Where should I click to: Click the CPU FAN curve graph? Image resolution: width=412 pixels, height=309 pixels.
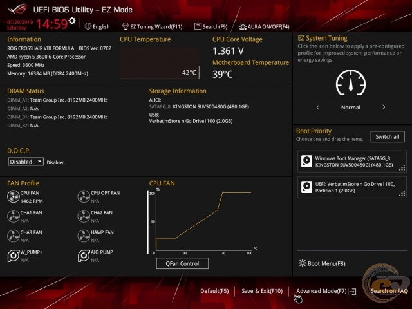[202, 221]
